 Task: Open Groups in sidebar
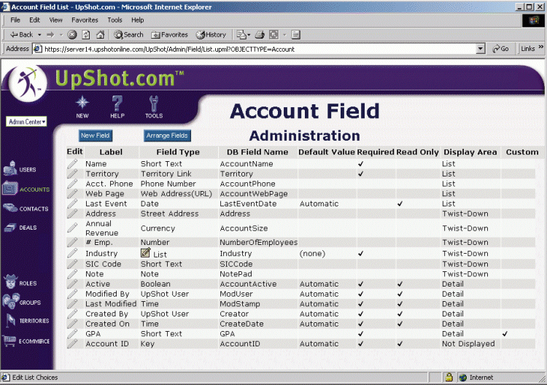[x=21, y=301]
